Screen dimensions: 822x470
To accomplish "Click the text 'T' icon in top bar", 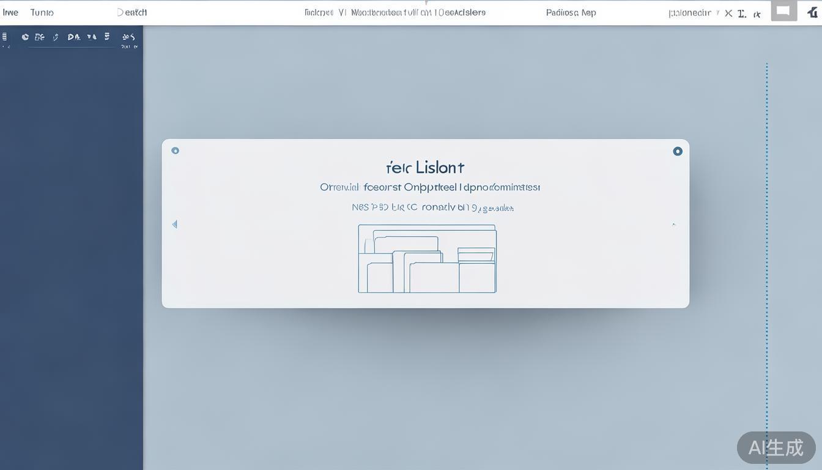I will [741, 13].
